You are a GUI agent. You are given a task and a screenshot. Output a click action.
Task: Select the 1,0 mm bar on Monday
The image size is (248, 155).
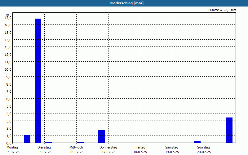tap(27, 139)
